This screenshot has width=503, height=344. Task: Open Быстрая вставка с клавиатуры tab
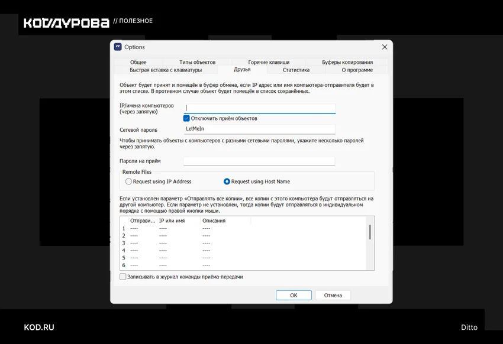tap(166, 70)
